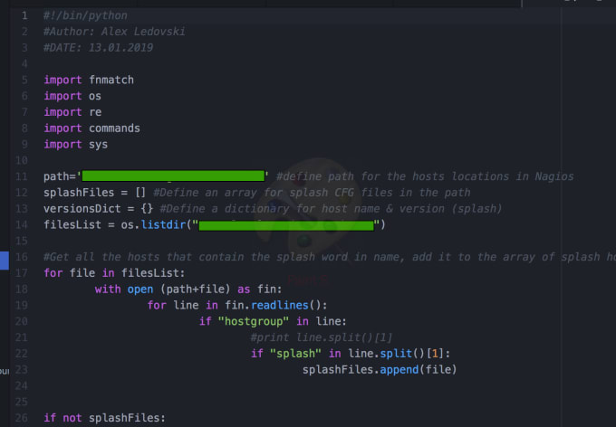
Task: Select line number 24 in gutter
Action: click(x=21, y=385)
